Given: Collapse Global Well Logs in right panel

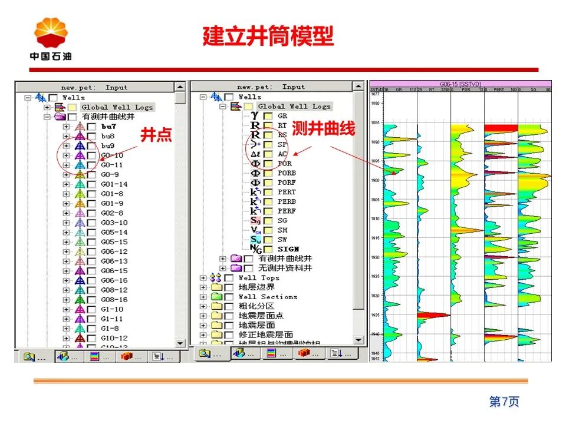Looking at the screenshot, I should pos(223,107).
